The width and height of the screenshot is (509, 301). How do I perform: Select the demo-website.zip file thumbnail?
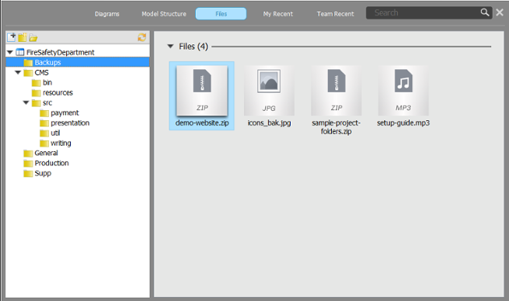[202, 91]
